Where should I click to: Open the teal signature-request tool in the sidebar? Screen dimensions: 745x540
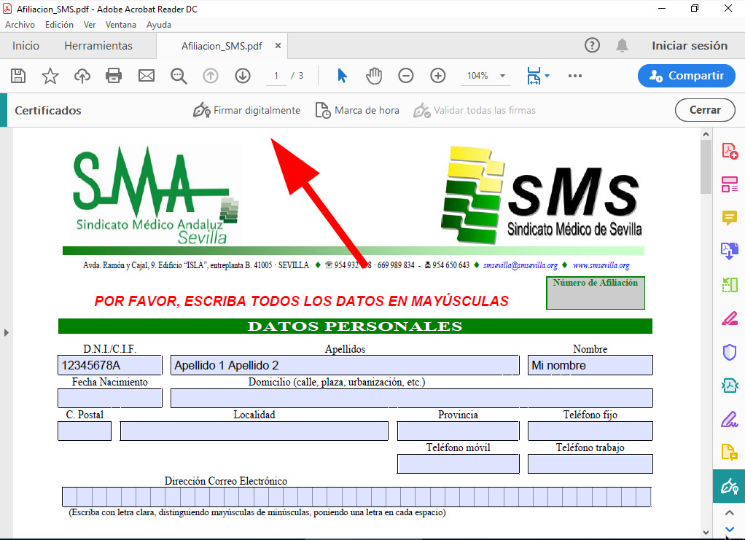[x=730, y=386]
